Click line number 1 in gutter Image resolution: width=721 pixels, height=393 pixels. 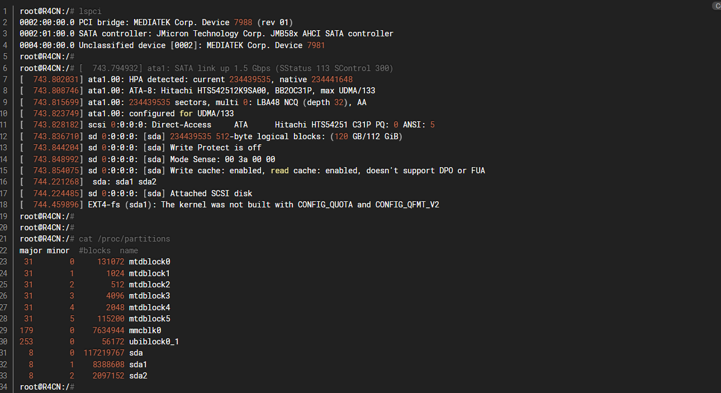click(x=5, y=11)
